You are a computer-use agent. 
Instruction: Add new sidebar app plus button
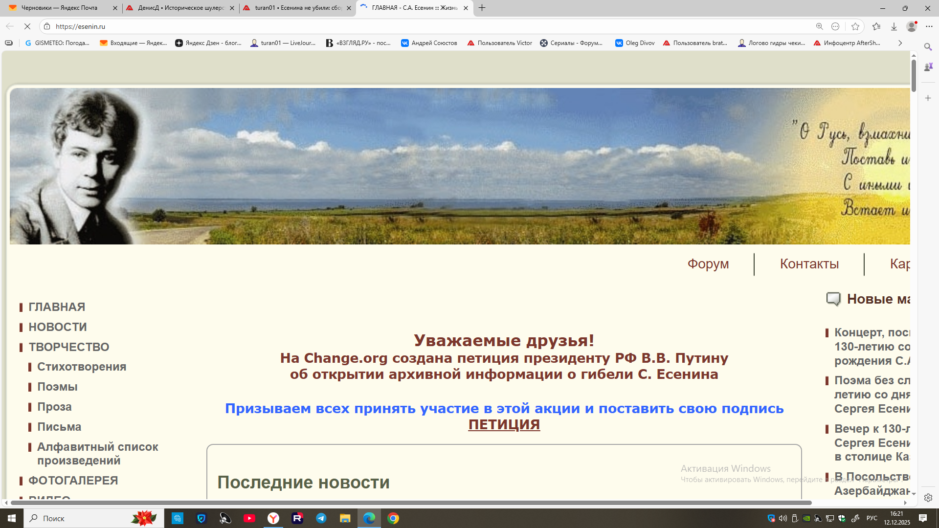click(x=928, y=98)
